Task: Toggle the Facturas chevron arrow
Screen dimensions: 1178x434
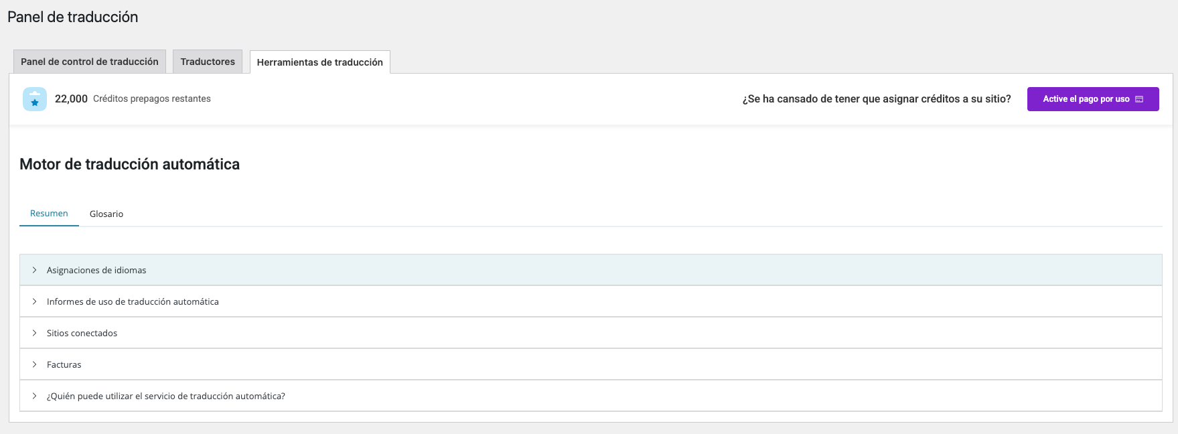Action: [x=34, y=364]
